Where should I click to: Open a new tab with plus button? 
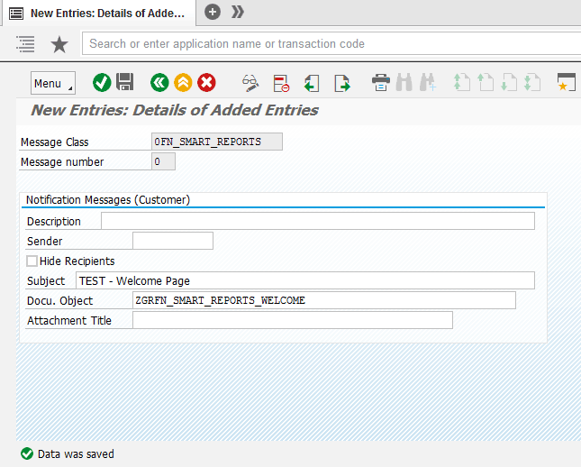pos(213,12)
